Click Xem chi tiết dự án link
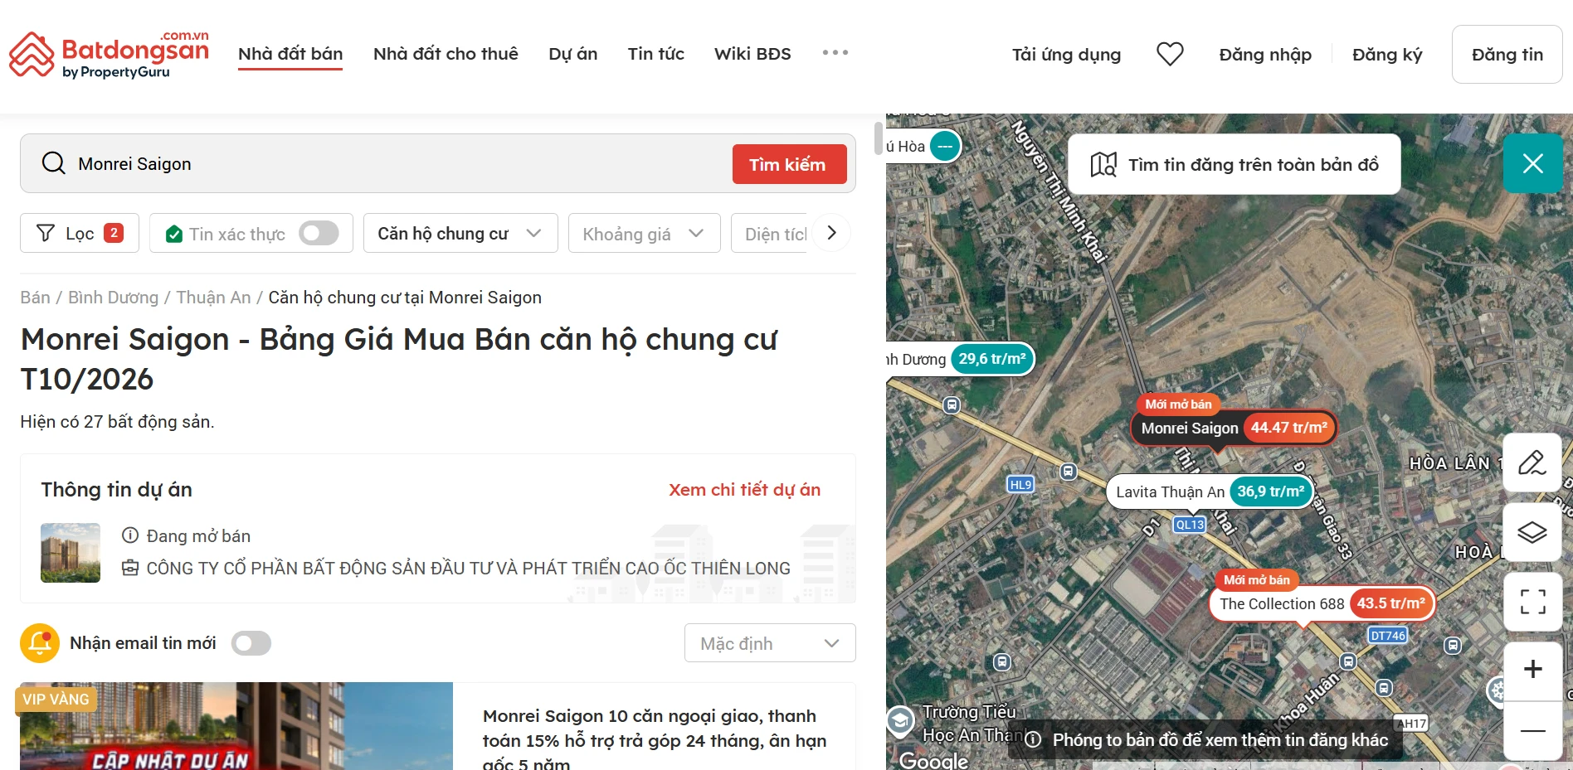This screenshot has width=1573, height=770. pos(745,490)
